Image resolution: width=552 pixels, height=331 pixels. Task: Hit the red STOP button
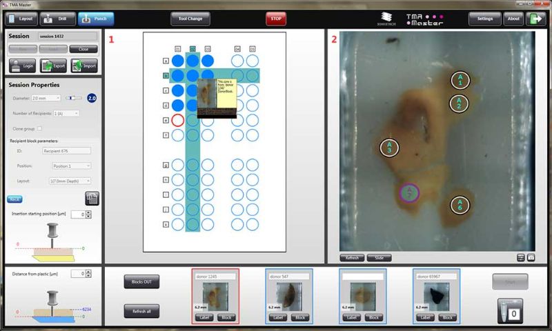coord(276,19)
